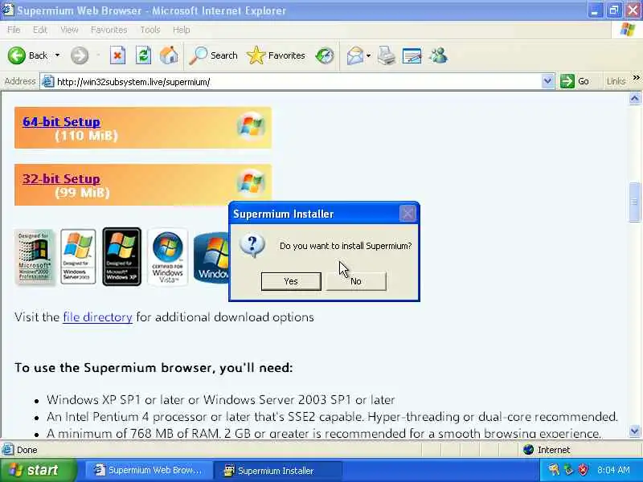Screen dimensions: 643x482
Task: Click the red security shield tray icon
Action: 583,470
